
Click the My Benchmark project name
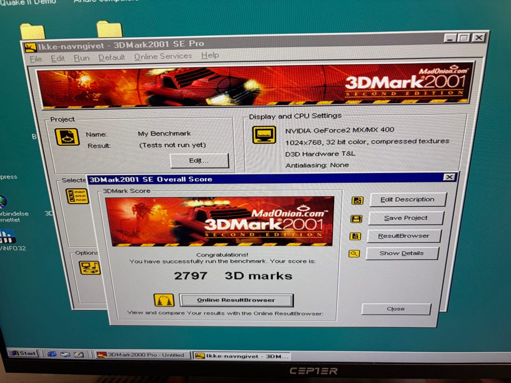click(164, 134)
